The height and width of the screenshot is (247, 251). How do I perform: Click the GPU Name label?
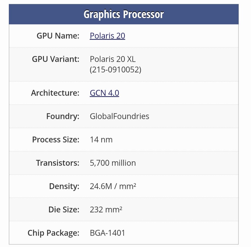(58, 36)
